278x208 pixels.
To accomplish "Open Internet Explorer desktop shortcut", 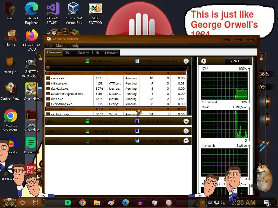I will click(31, 13).
